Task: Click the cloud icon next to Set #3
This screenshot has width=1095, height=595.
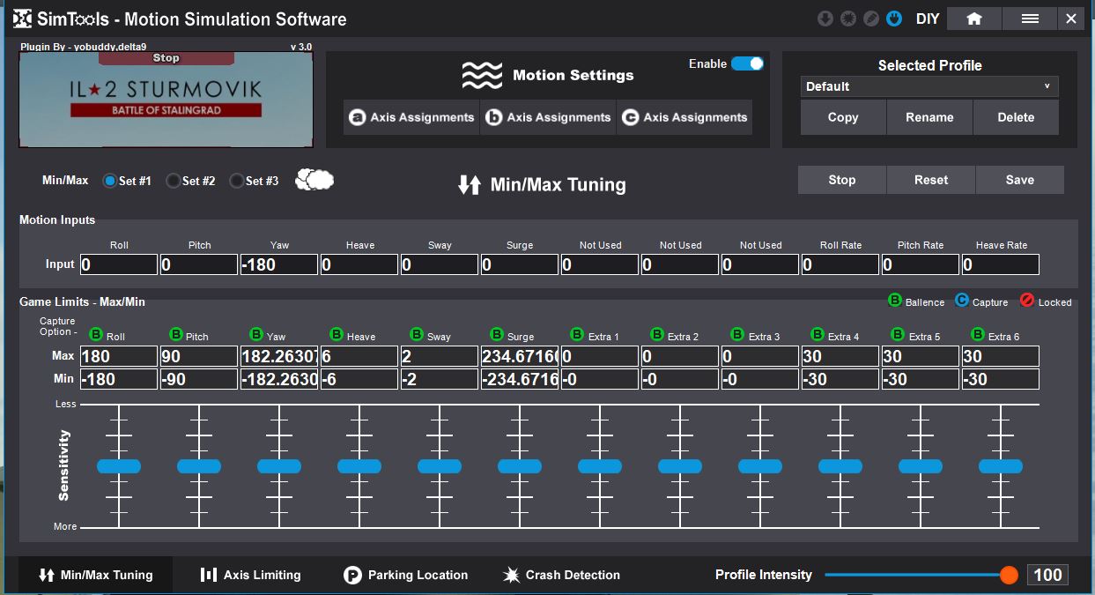Action: pos(314,180)
